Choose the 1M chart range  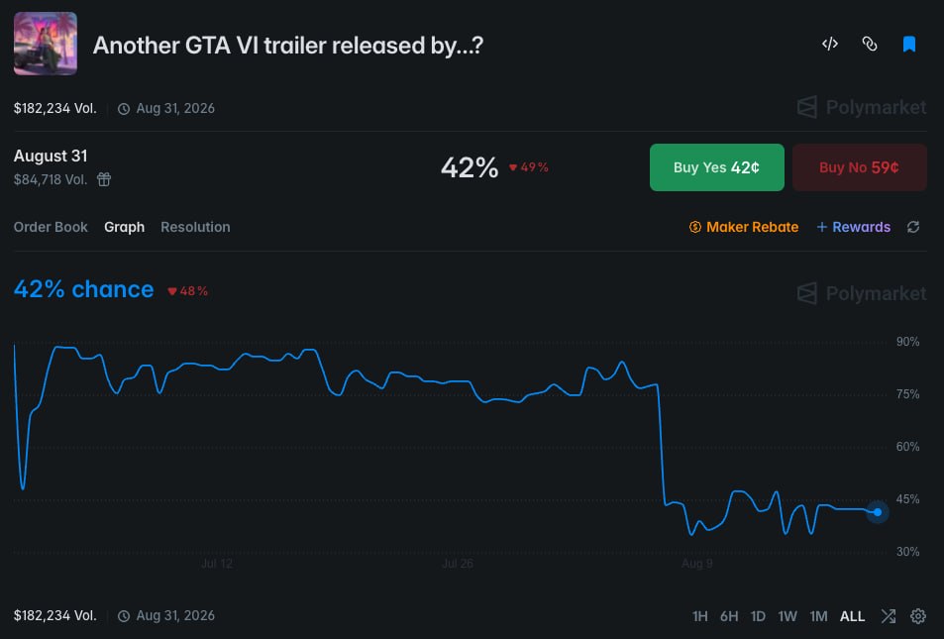818,616
